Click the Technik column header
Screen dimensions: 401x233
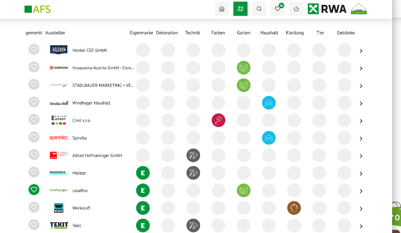coord(193,33)
